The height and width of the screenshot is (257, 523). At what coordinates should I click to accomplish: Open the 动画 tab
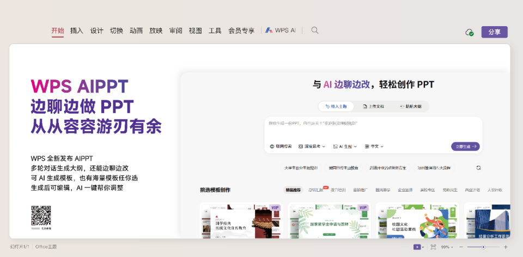coord(136,30)
